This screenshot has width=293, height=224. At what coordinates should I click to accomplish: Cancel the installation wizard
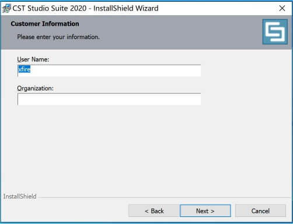pos(260,211)
